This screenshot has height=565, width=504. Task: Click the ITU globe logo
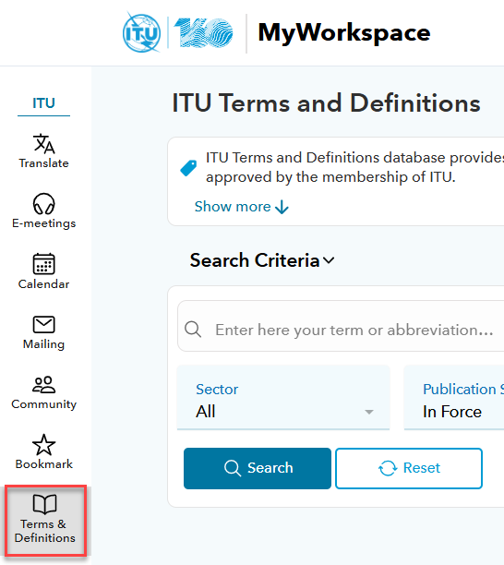tap(141, 33)
